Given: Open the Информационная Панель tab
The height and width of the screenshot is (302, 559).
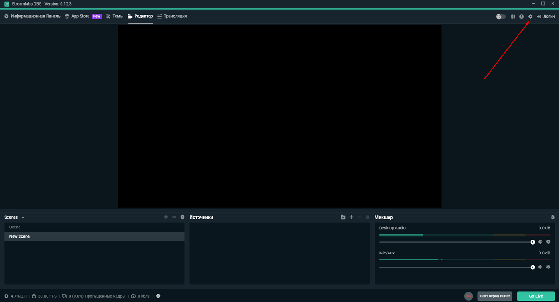Looking at the screenshot, I should (32, 16).
